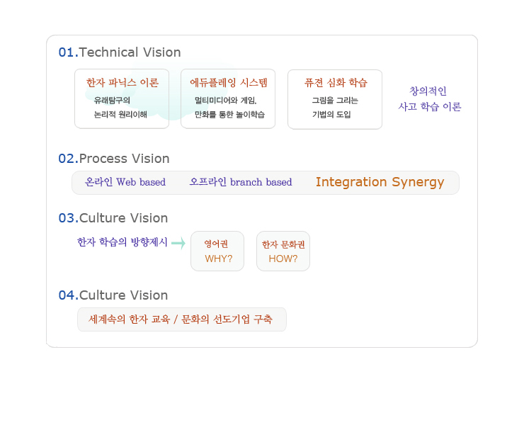This screenshot has width=524, height=425.
Task: Click the 세계속의 한자 교육 banner
Action: click(181, 319)
